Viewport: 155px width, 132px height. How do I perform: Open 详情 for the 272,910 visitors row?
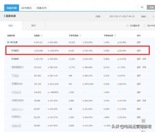(144, 67)
